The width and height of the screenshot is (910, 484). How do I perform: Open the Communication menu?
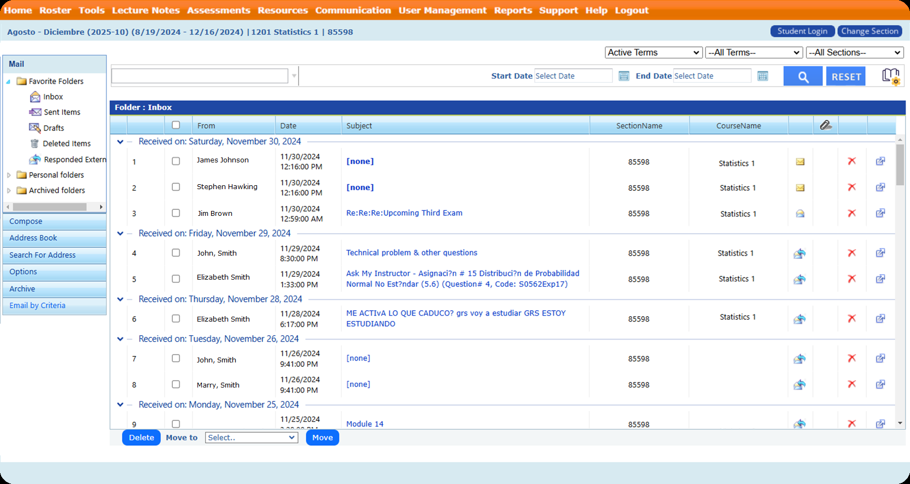[x=353, y=10]
